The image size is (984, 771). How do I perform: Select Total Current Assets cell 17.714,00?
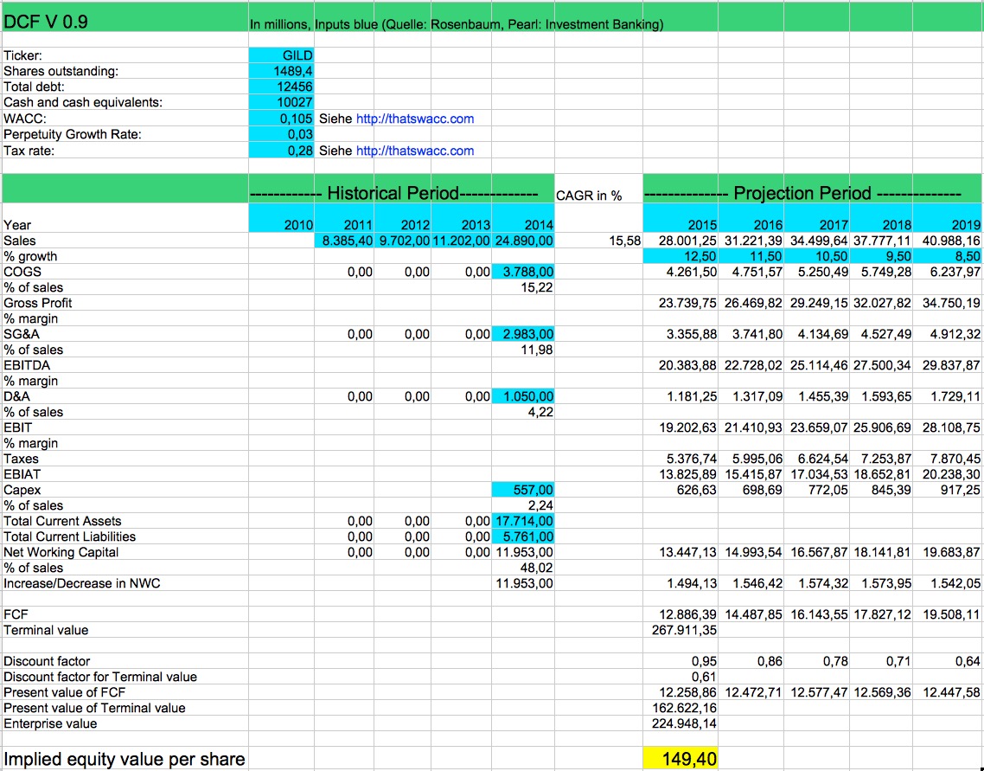pos(523,521)
